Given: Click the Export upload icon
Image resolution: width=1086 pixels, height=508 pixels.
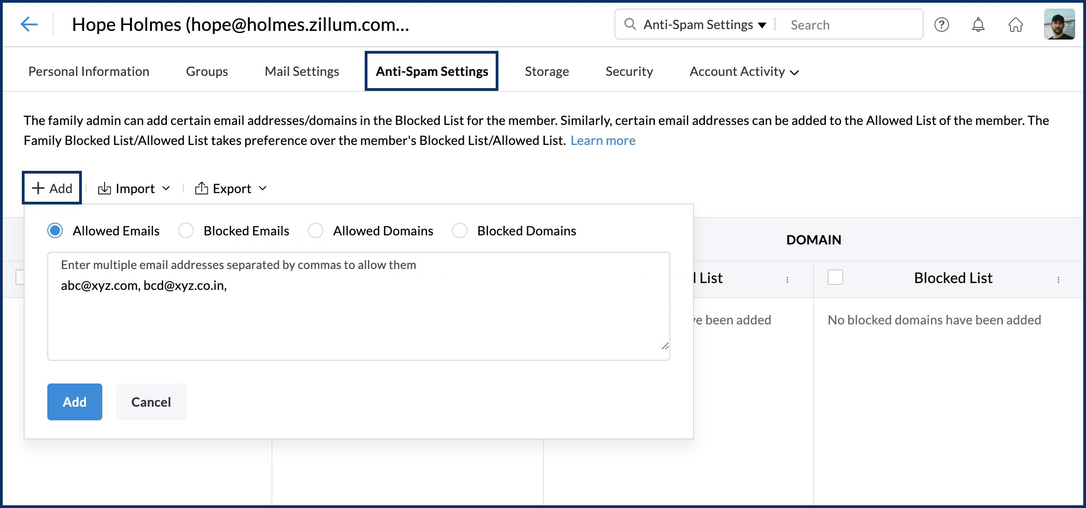Looking at the screenshot, I should click(201, 189).
